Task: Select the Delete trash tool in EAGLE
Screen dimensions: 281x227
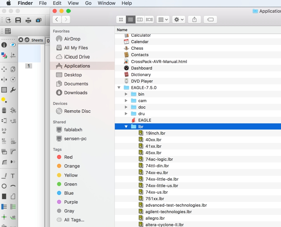Action: 4,110
